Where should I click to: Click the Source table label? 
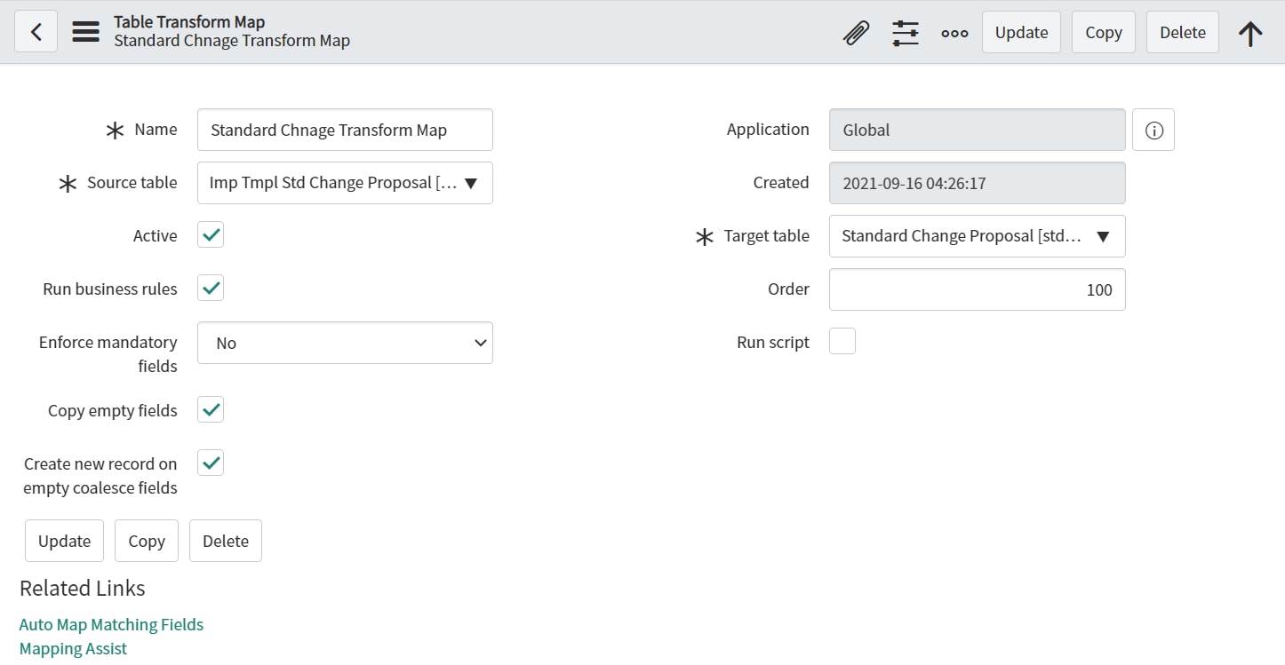132,182
